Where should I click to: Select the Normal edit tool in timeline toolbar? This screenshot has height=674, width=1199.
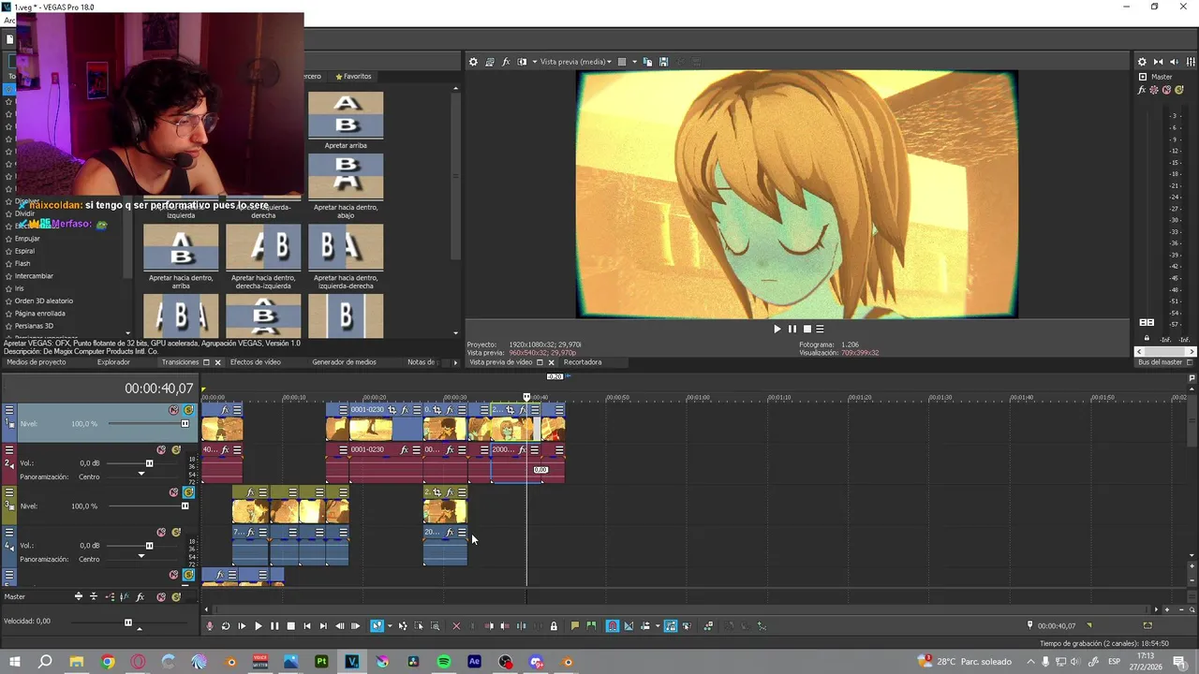pyautogui.click(x=377, y=626)
